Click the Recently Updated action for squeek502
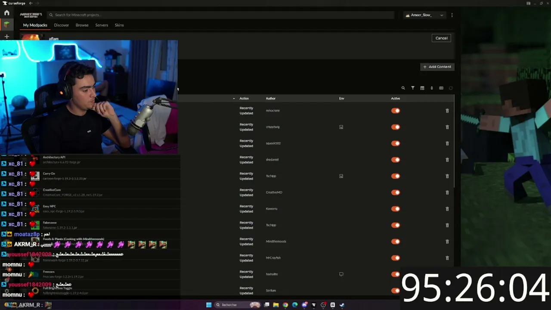Viewport: 551px width, 310px height. click(246, 143)
